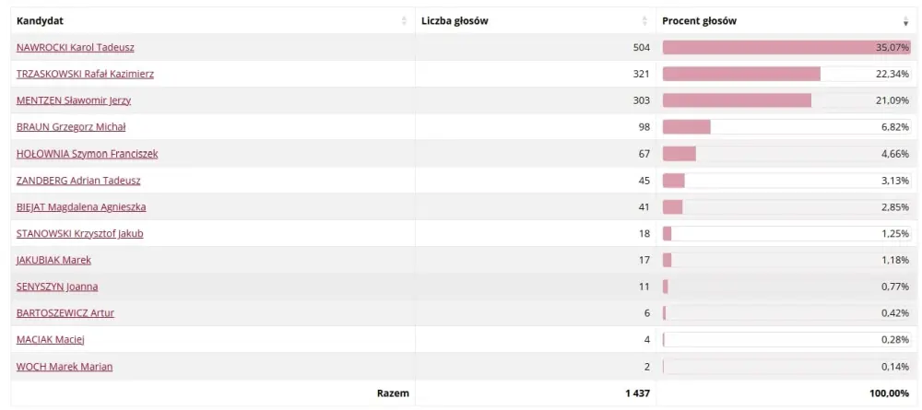
Task: Open HOŁOWNIA Szymon Franciszek link
Action: [87, 154]
